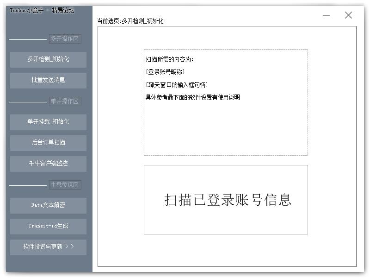Open Transit-id生成 tool
This screenshot has height=278, width=370.
point(48,226)
